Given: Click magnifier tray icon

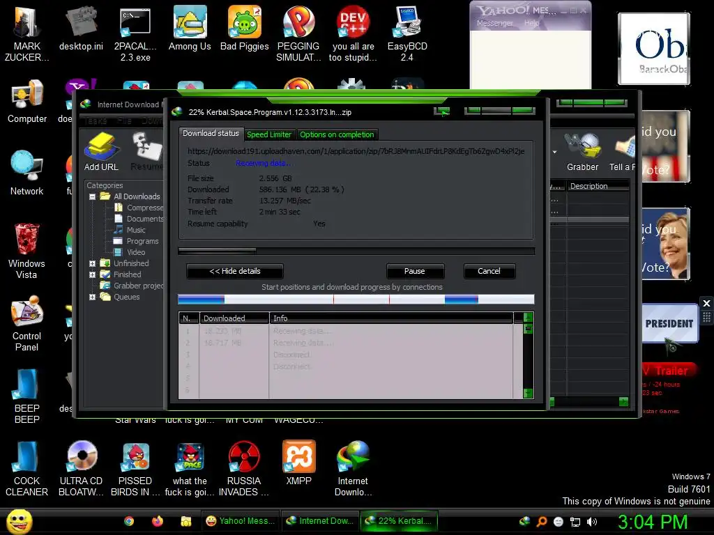Looking at the screenshot, I should click(541, 522).
